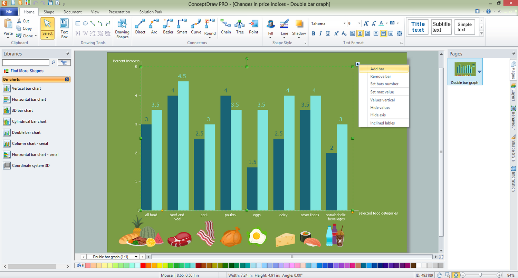518x278 pixels.
Task: Click the Find More Shapes link
Action: (26, 71)
